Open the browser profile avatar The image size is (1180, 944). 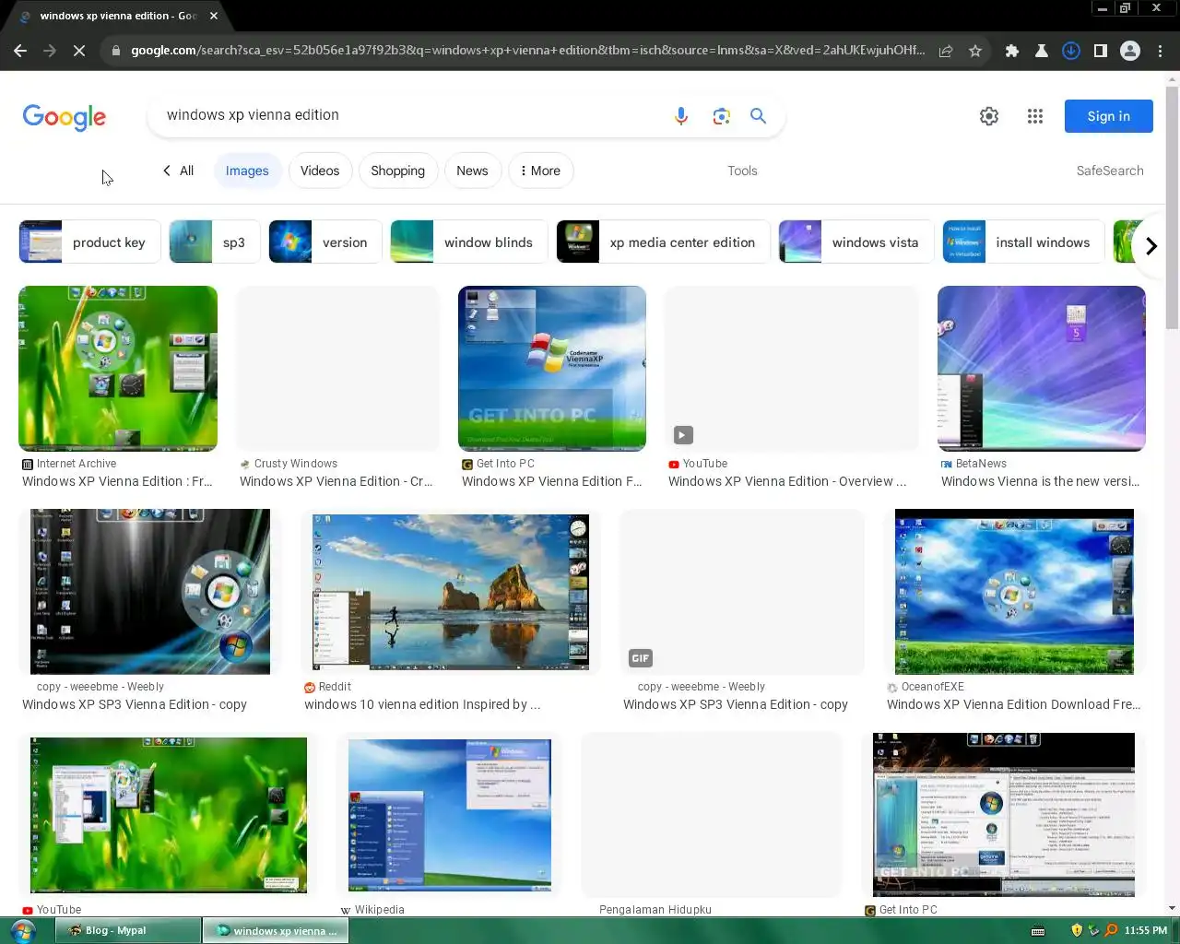(1130, 51)
